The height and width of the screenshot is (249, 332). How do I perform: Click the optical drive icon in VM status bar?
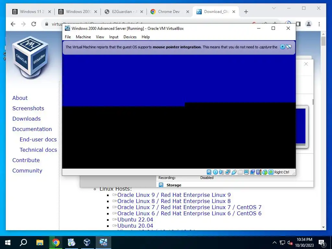[215, 172]
